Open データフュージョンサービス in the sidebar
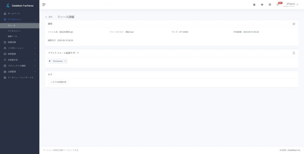This screenshot has height=154, width=304. pyautogui.click(x=20, y=78)
